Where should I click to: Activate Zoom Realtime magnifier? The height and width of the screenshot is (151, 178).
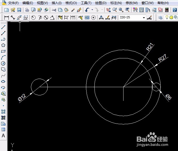[115, 10]
